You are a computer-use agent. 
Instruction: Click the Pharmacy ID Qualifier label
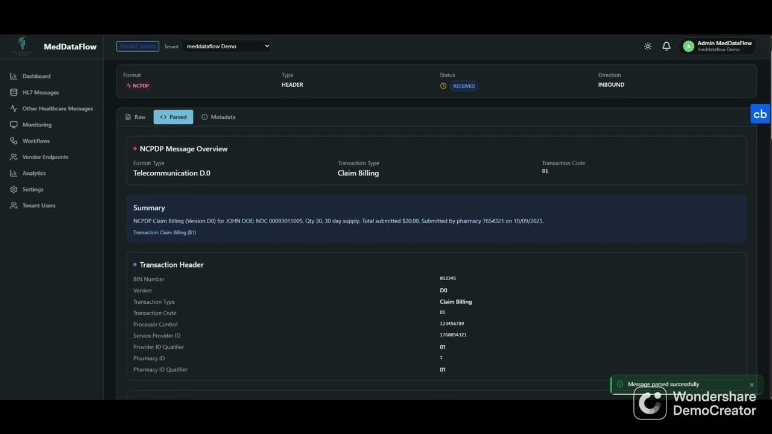tap(160, 370)
